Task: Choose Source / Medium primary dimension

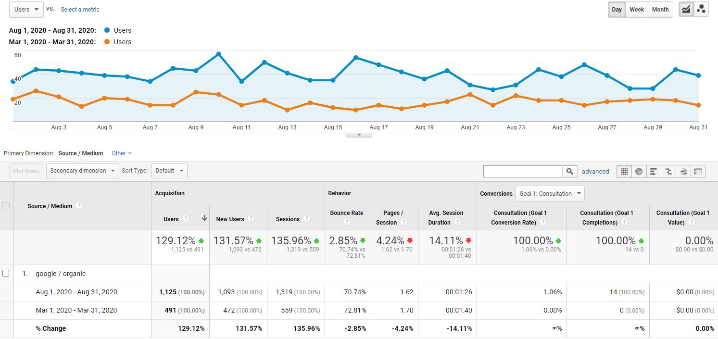Action: [81, 153]
